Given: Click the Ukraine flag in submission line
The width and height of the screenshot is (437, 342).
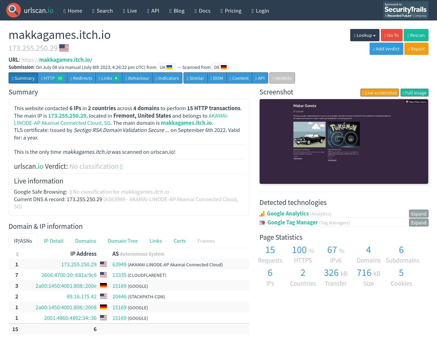Looking at the screenshot, I should (169, 67).
